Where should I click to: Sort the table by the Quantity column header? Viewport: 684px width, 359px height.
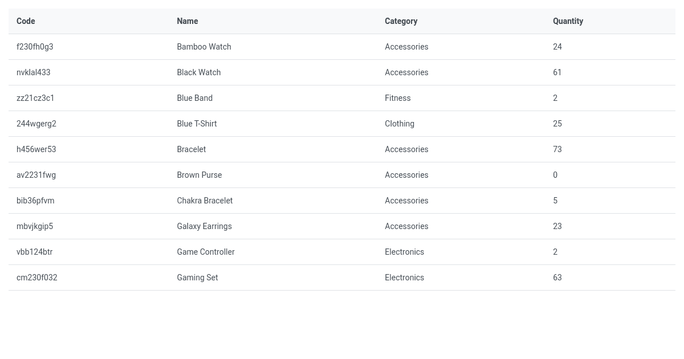click(568, 21)
